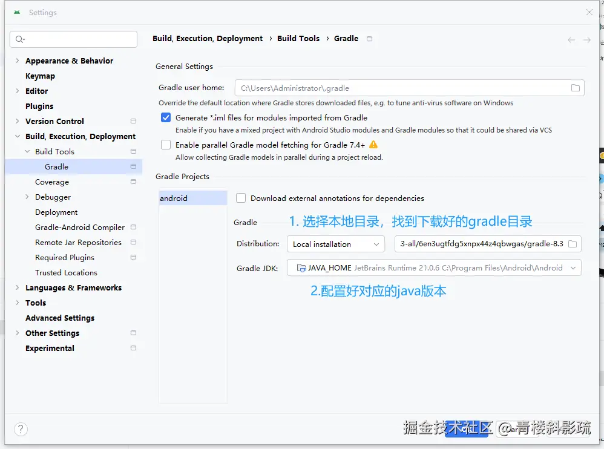Select Remote Jar Repositories in tree
The height and width of the screenshot is (449, 604).
78,242
